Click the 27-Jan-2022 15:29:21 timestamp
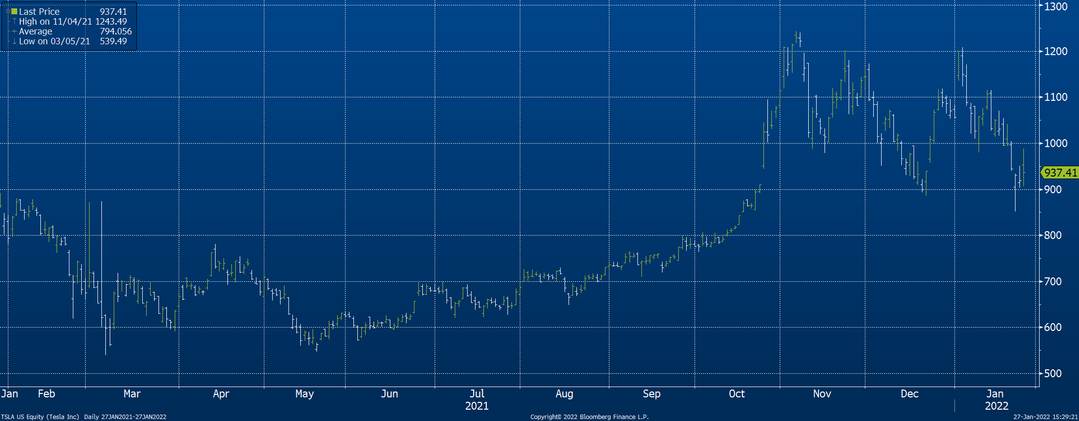The image size is (1079, 421). coord(1046,417)
